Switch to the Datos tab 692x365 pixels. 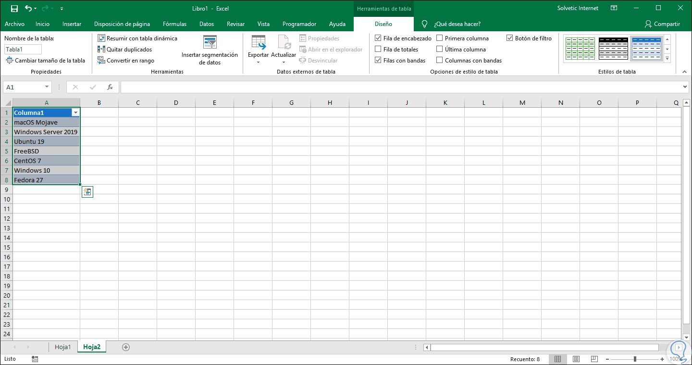pos(207,24)
